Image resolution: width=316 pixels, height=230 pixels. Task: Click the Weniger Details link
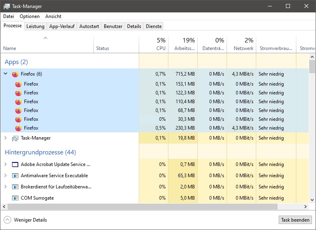coord(30,220)
